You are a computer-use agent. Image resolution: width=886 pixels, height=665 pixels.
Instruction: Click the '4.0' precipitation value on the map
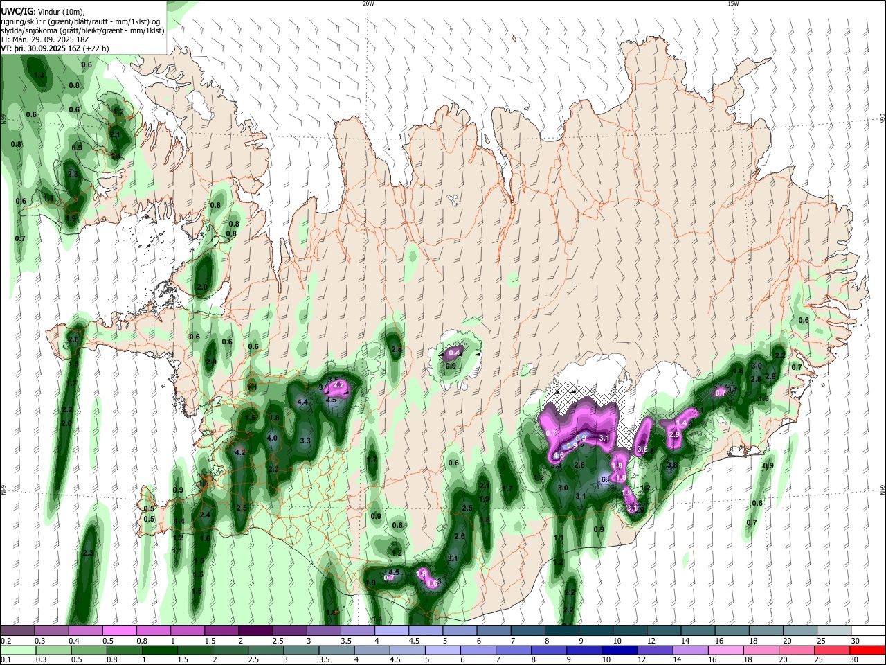coord(272,438)
